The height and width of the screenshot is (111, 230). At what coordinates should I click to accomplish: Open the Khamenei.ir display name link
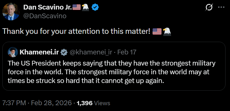pos(39,52)
